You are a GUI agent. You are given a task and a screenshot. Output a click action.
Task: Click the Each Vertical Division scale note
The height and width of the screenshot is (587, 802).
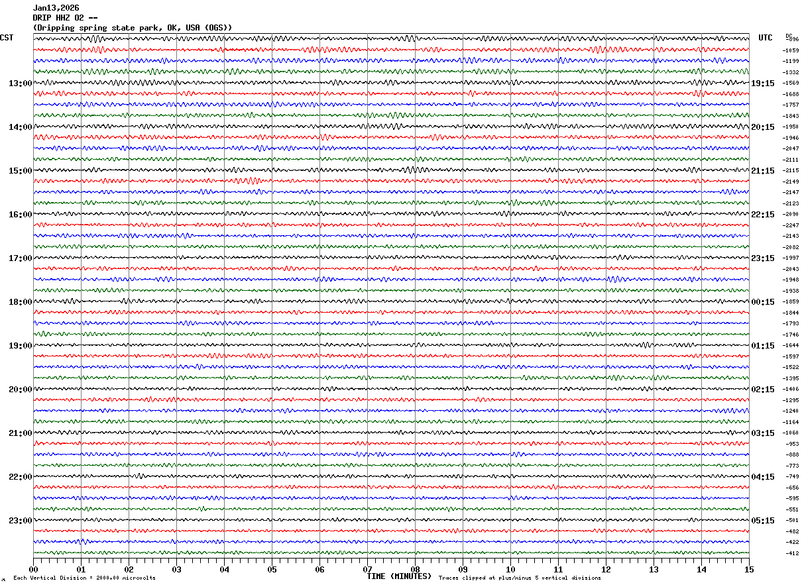[84, 578]
